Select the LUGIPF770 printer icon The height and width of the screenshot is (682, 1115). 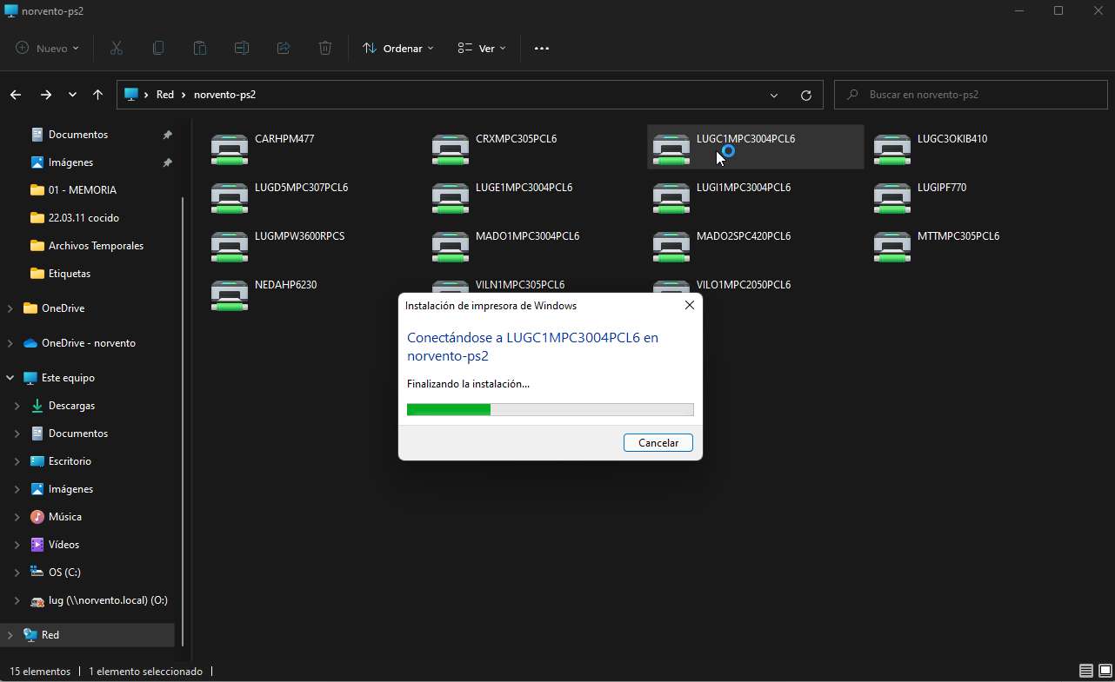click(x=892, y=197)
